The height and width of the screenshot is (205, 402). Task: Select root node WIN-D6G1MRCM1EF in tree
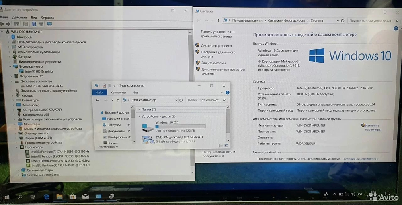(27, 32)
